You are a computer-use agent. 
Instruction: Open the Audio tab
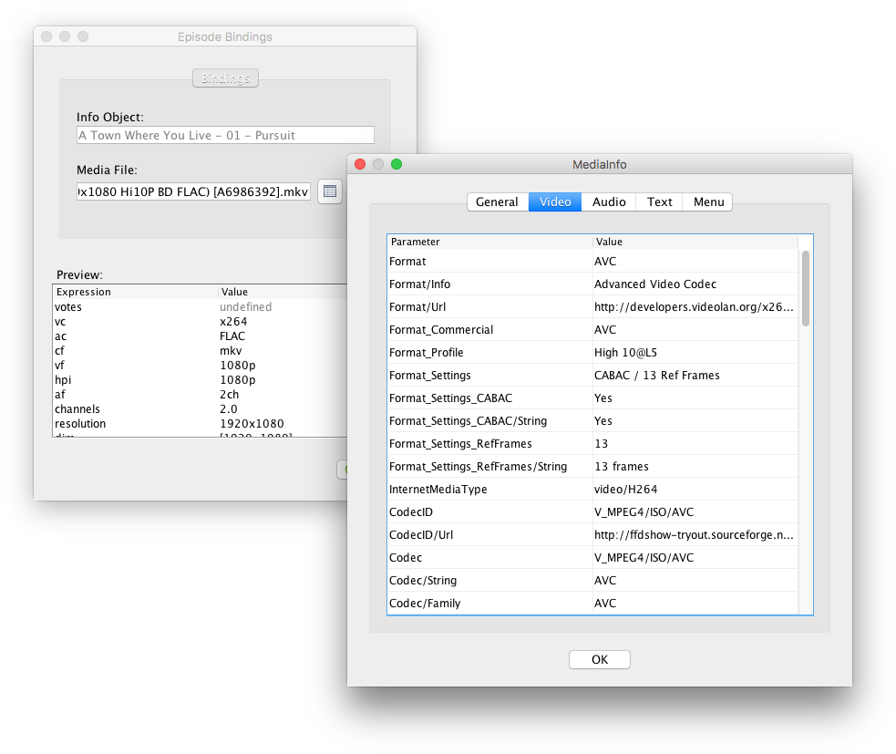coord(609,201)
